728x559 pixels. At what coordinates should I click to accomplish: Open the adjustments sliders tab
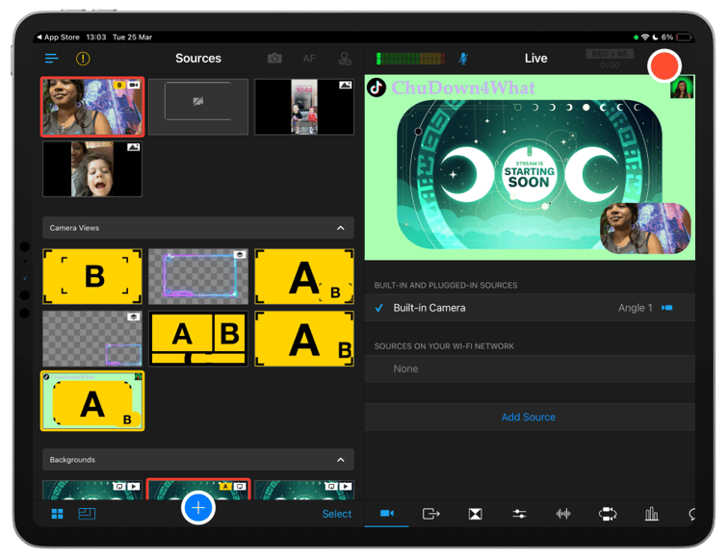point(520,514)
